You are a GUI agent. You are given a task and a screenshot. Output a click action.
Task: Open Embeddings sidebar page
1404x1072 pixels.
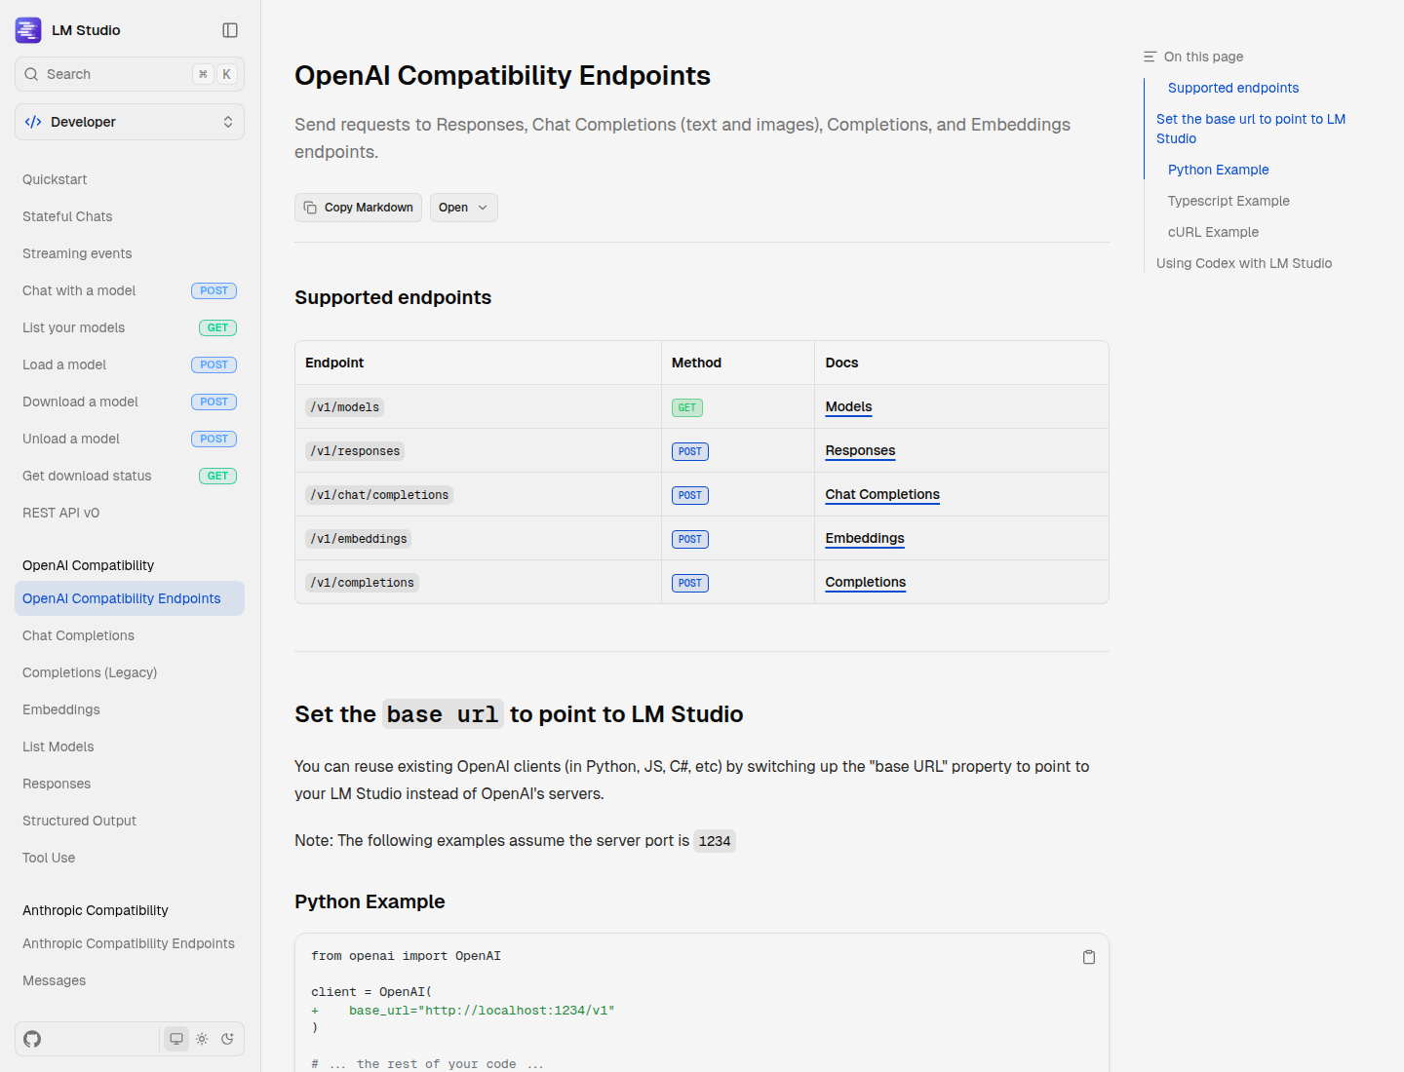coord(61,709)
